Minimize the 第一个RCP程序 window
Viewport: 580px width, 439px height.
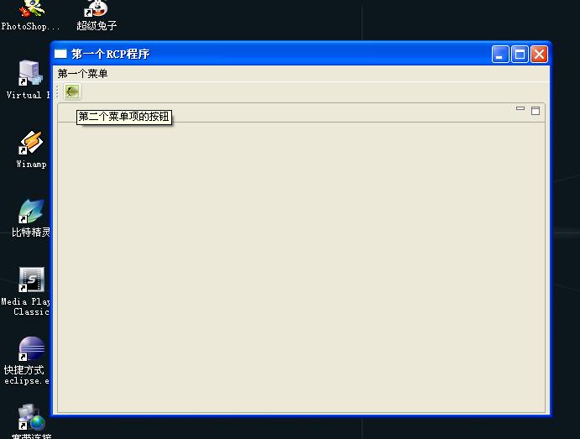point(500,55)
